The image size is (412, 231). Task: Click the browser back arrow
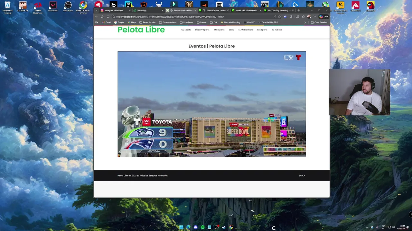tap(96, 17)
